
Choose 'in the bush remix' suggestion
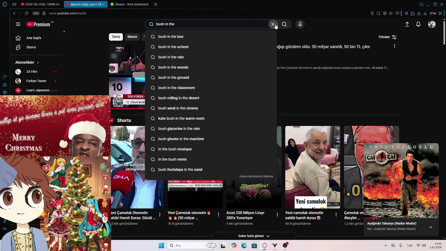(211, 159)
